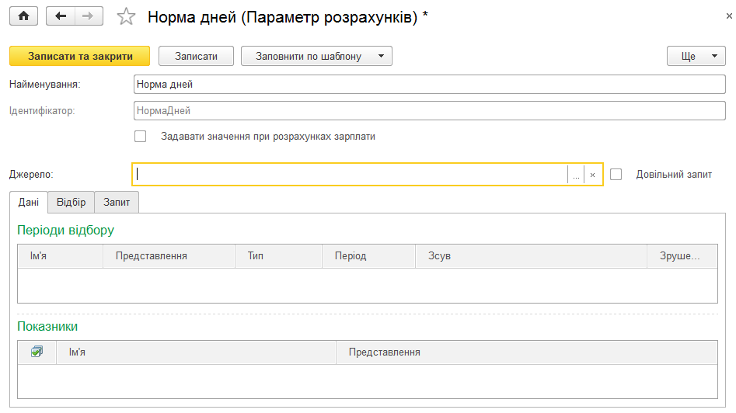Enable 'Задавати значення при розрахунках зарплати'

141,137
